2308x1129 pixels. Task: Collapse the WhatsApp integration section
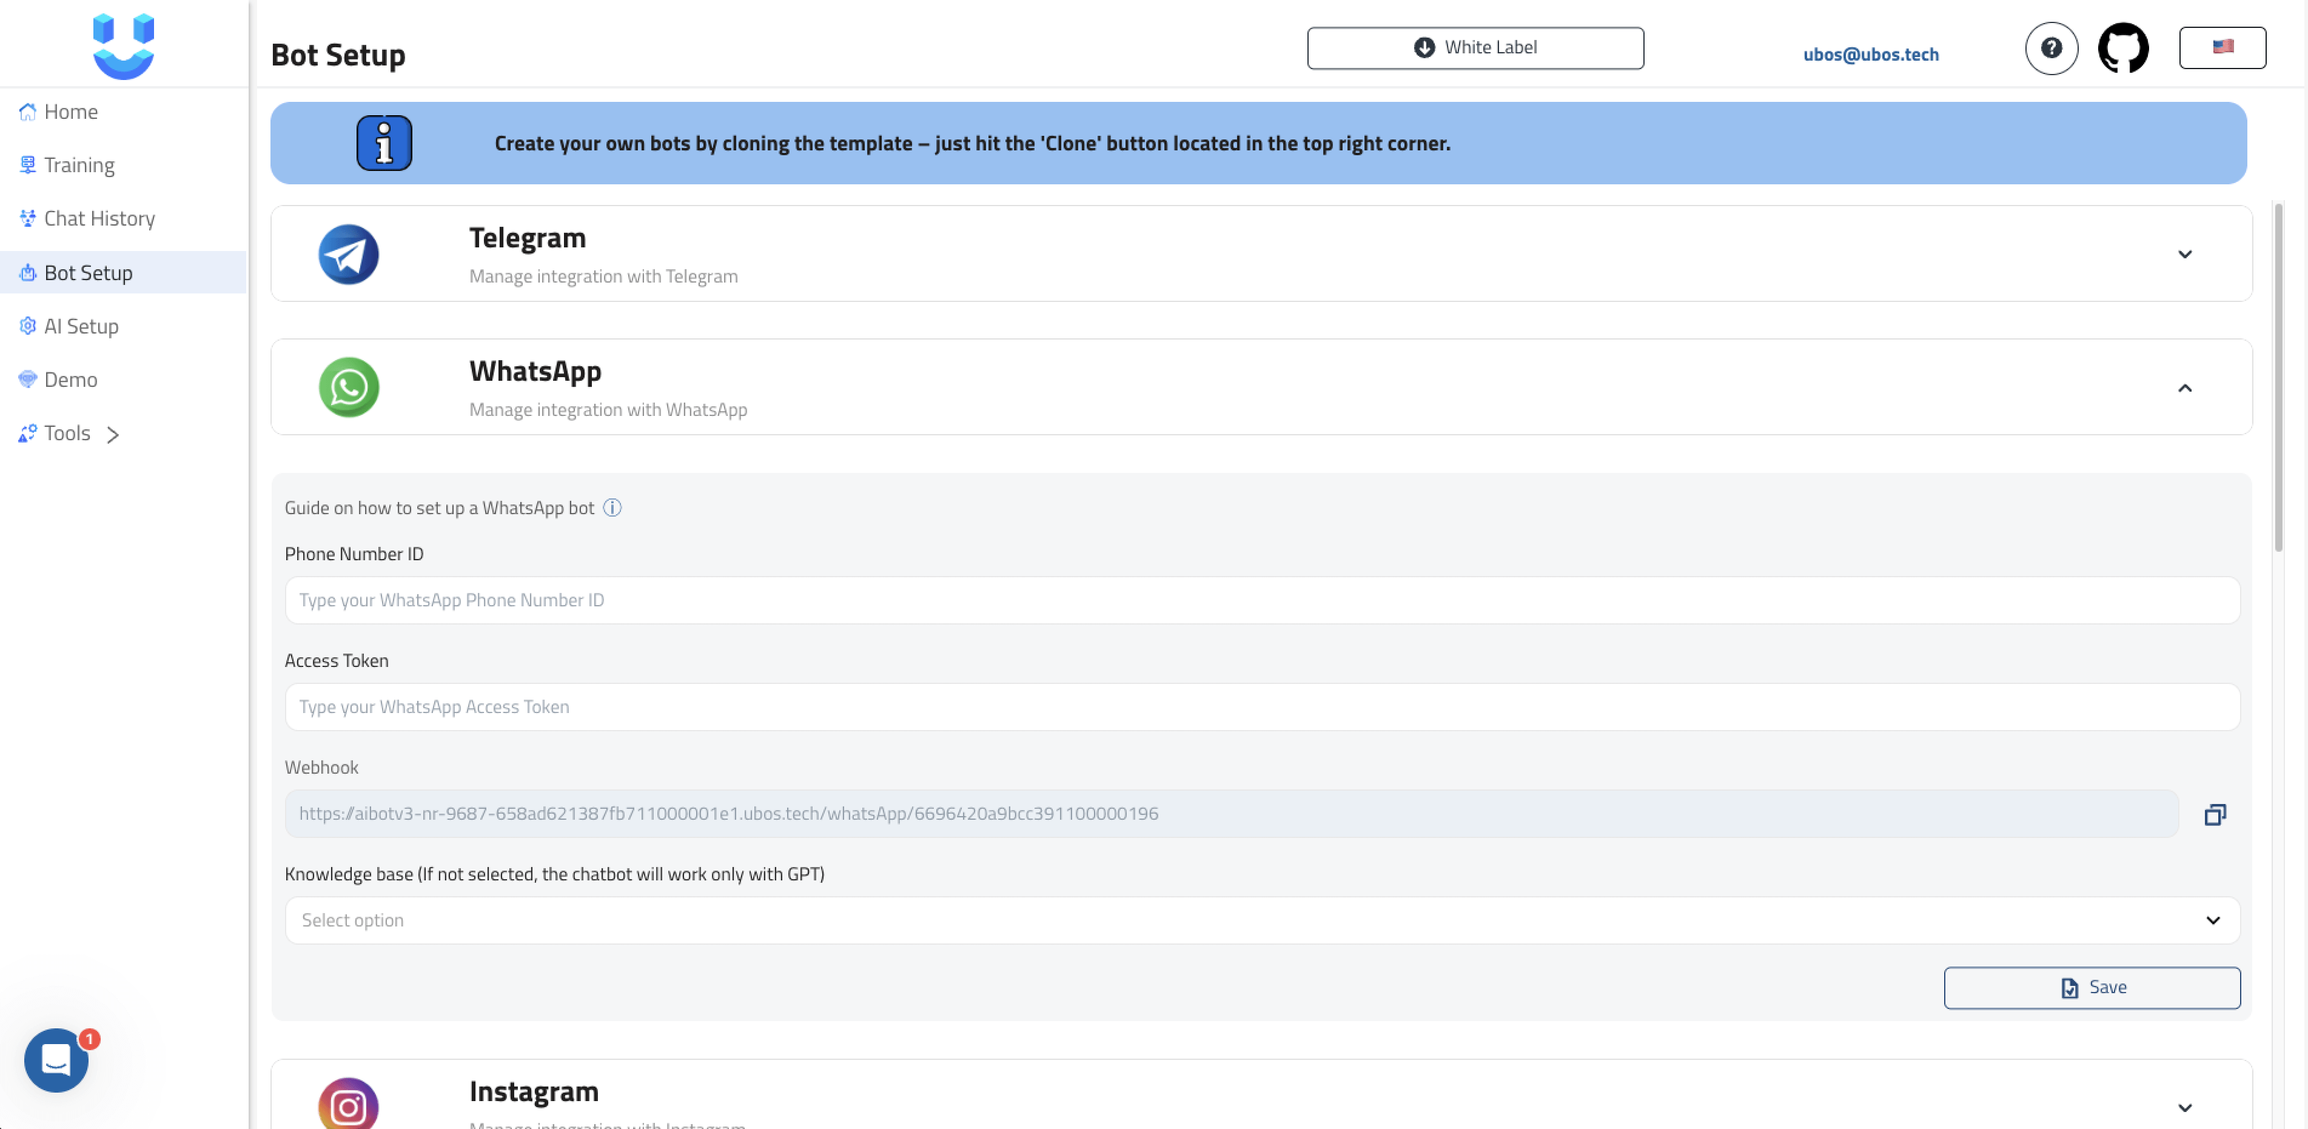coord(2184,388)
